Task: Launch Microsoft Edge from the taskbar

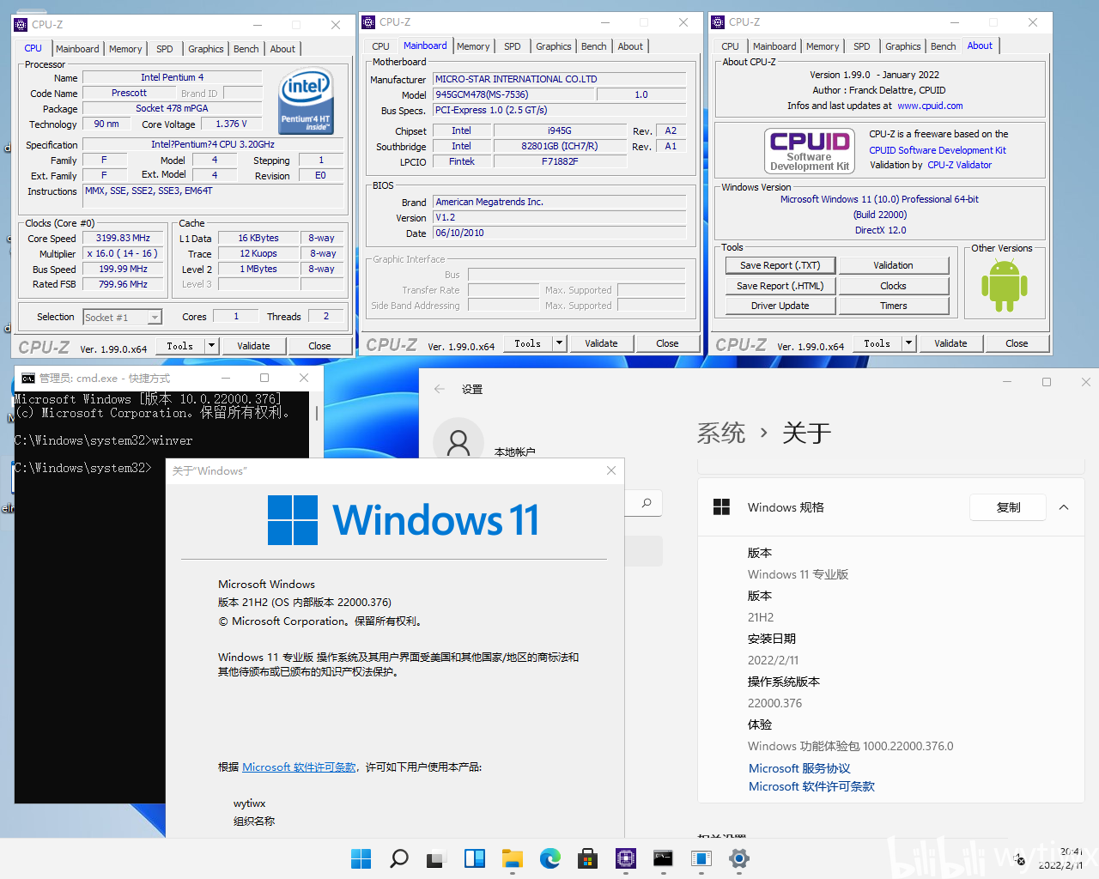Action: pyautogui.click(x=550, y=858)
